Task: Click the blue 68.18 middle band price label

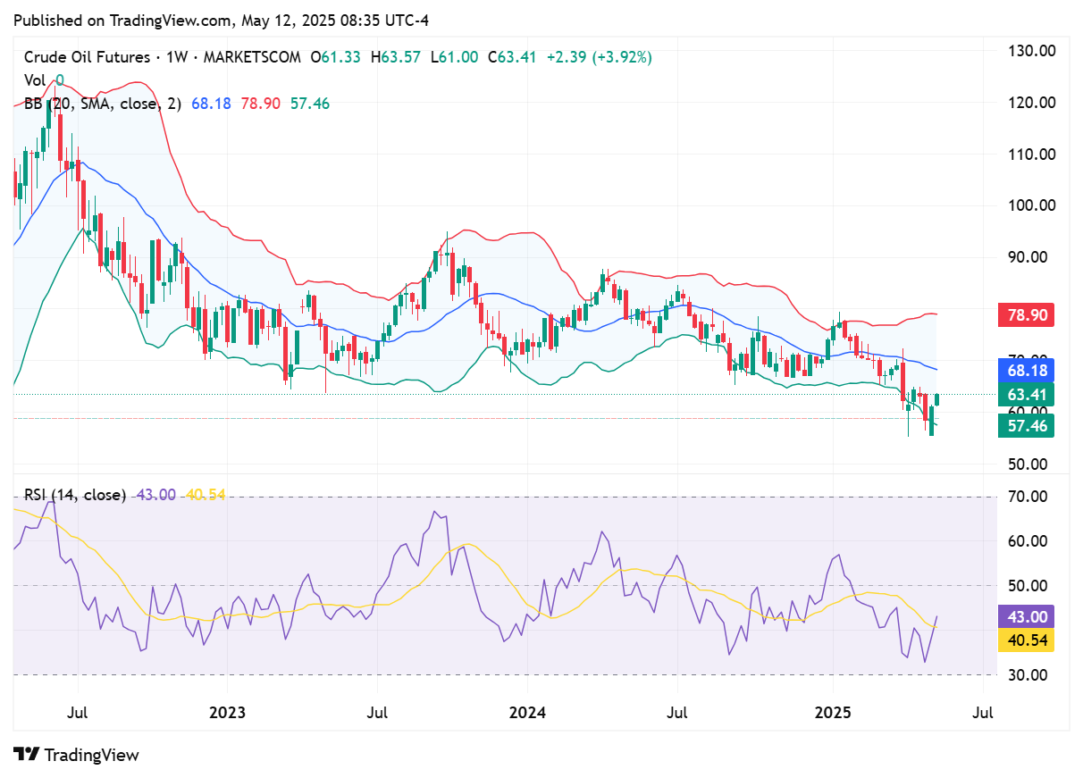Action: [x=1025, y=369]
